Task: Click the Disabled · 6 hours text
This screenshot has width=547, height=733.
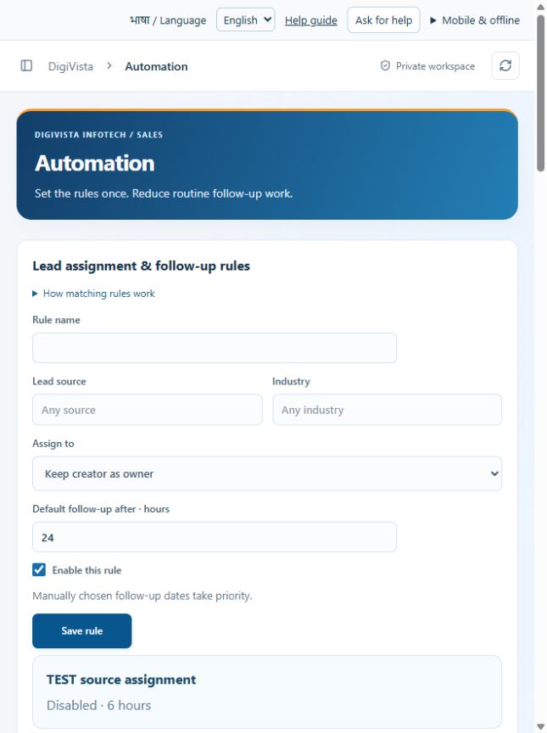Action: pos(99,705)
